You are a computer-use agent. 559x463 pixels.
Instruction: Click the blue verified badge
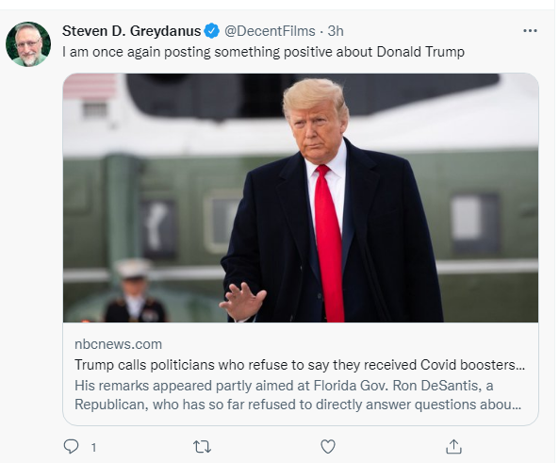pos(212,31)
